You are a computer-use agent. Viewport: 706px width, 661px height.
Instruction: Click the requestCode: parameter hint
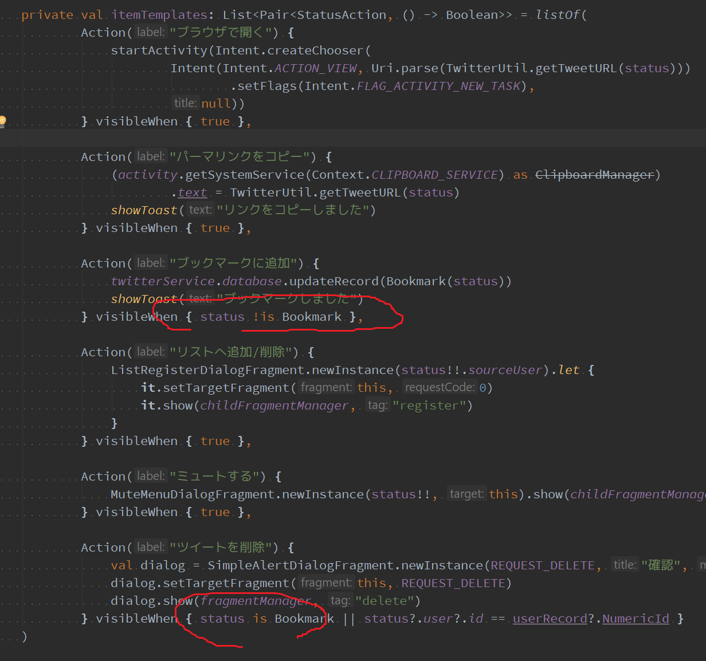[440, 388]
